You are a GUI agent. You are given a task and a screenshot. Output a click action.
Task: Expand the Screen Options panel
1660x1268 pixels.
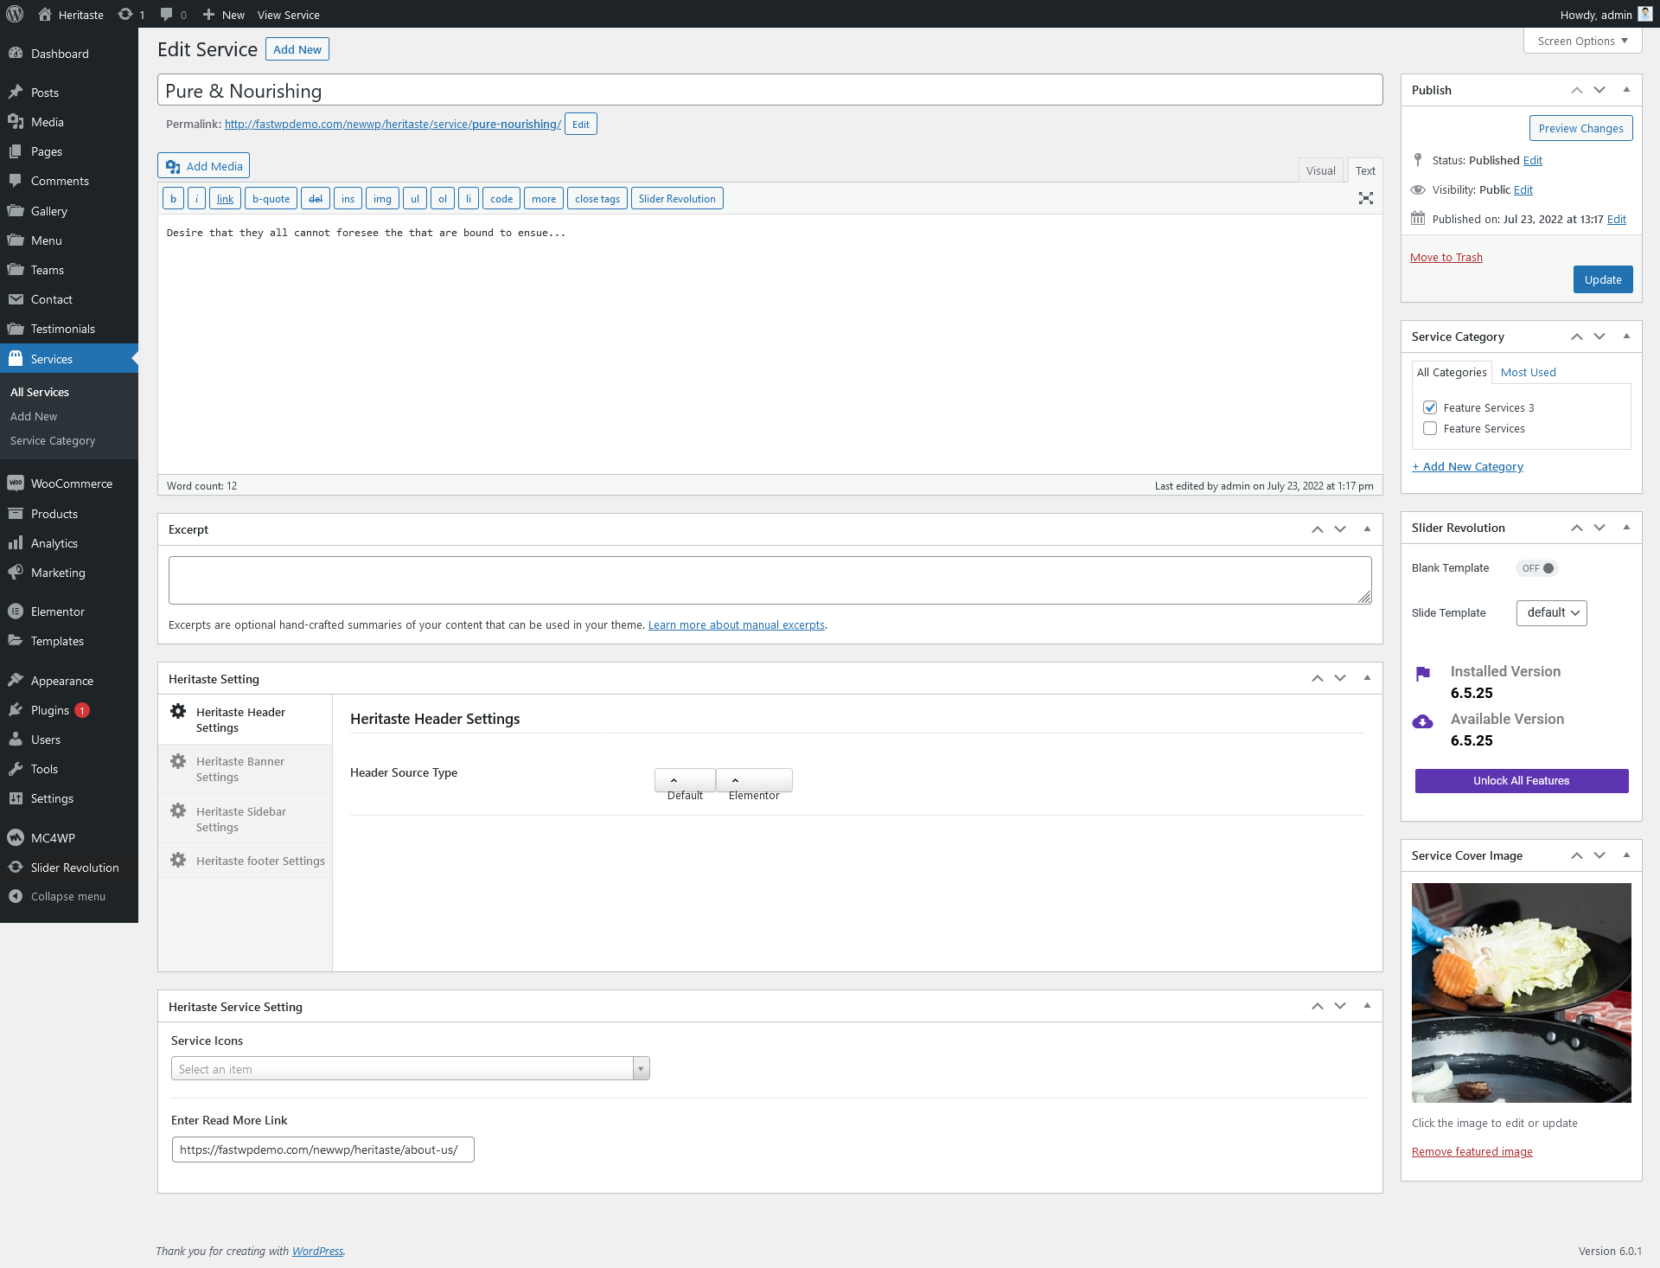tap(1582, 41)
